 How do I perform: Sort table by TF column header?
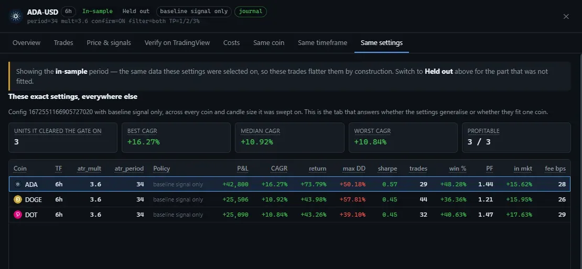[59, 169]
